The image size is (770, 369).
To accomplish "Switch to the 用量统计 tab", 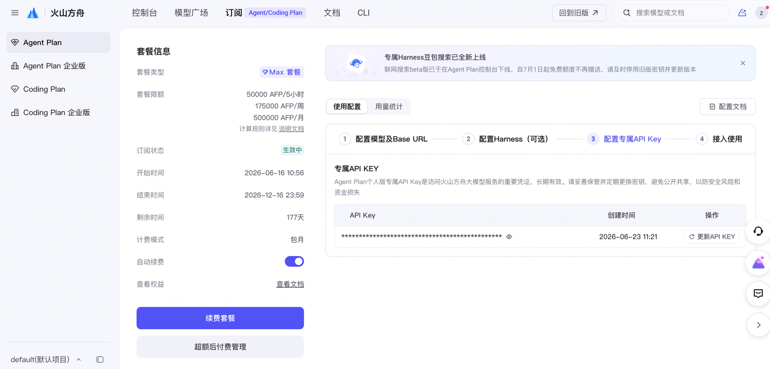I will (389, 106).
